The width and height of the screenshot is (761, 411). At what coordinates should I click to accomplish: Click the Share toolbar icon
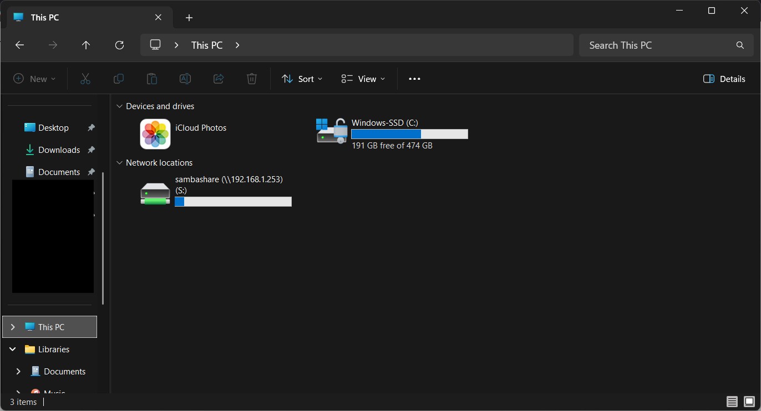click(x=219, y=79)
